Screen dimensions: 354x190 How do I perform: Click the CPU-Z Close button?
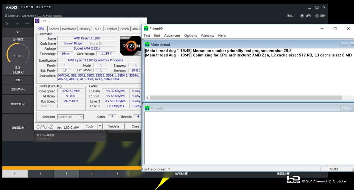[135, 126]
